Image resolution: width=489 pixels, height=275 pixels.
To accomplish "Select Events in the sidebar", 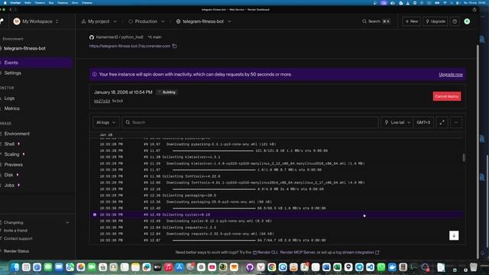I will (37, 63).
